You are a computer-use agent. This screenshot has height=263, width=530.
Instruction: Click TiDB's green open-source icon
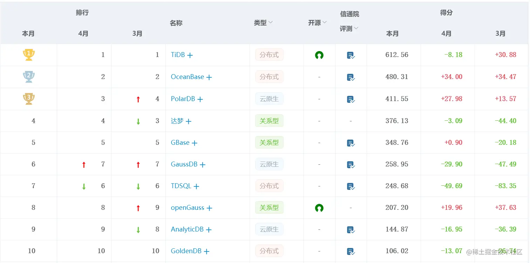click(319, 55)
